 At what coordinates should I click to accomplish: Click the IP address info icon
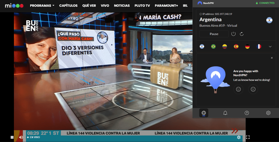pyautogui.click(x=201, y=14)
